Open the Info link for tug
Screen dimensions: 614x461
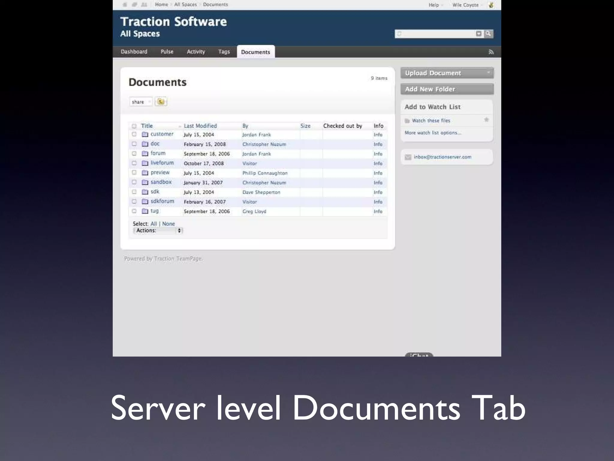[x=378, y=211]
